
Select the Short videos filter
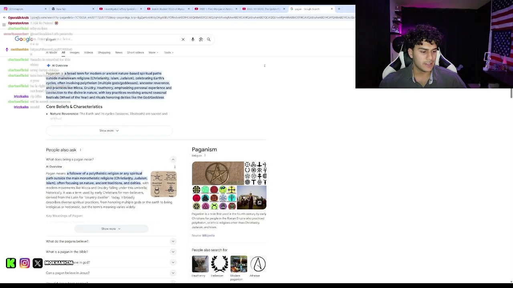click(135, 53)
